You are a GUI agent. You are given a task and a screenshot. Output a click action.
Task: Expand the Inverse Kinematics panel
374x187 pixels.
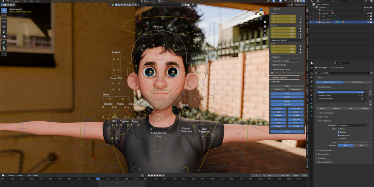[325, 150]
